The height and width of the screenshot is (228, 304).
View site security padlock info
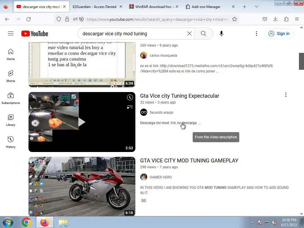pyautogui.click(x=67, y=19)
